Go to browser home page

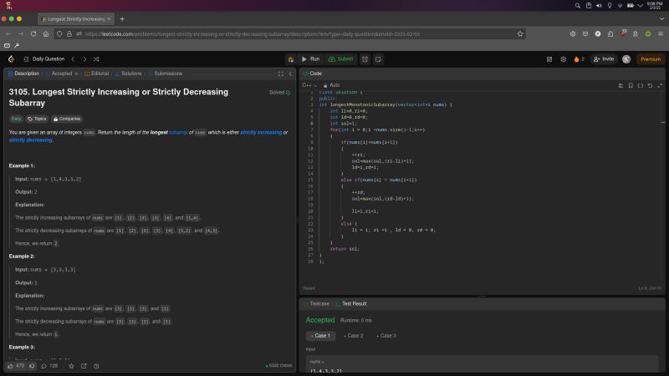click(x=46, y=34)
